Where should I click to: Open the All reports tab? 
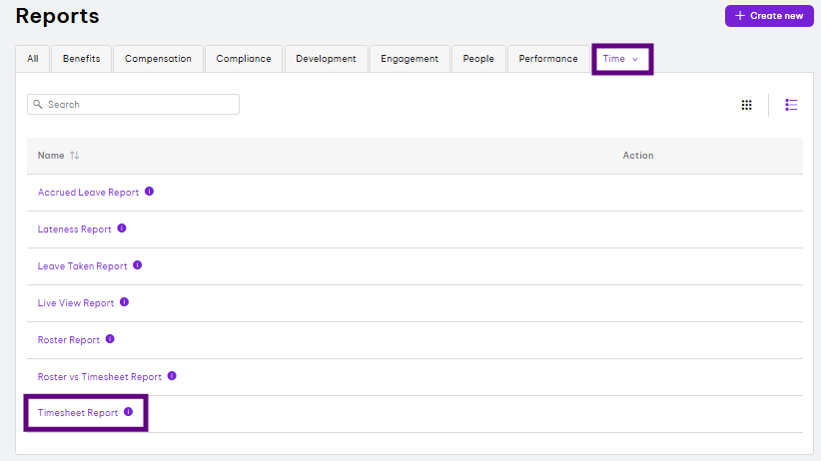pyautogui.click(x=32, y=59)
